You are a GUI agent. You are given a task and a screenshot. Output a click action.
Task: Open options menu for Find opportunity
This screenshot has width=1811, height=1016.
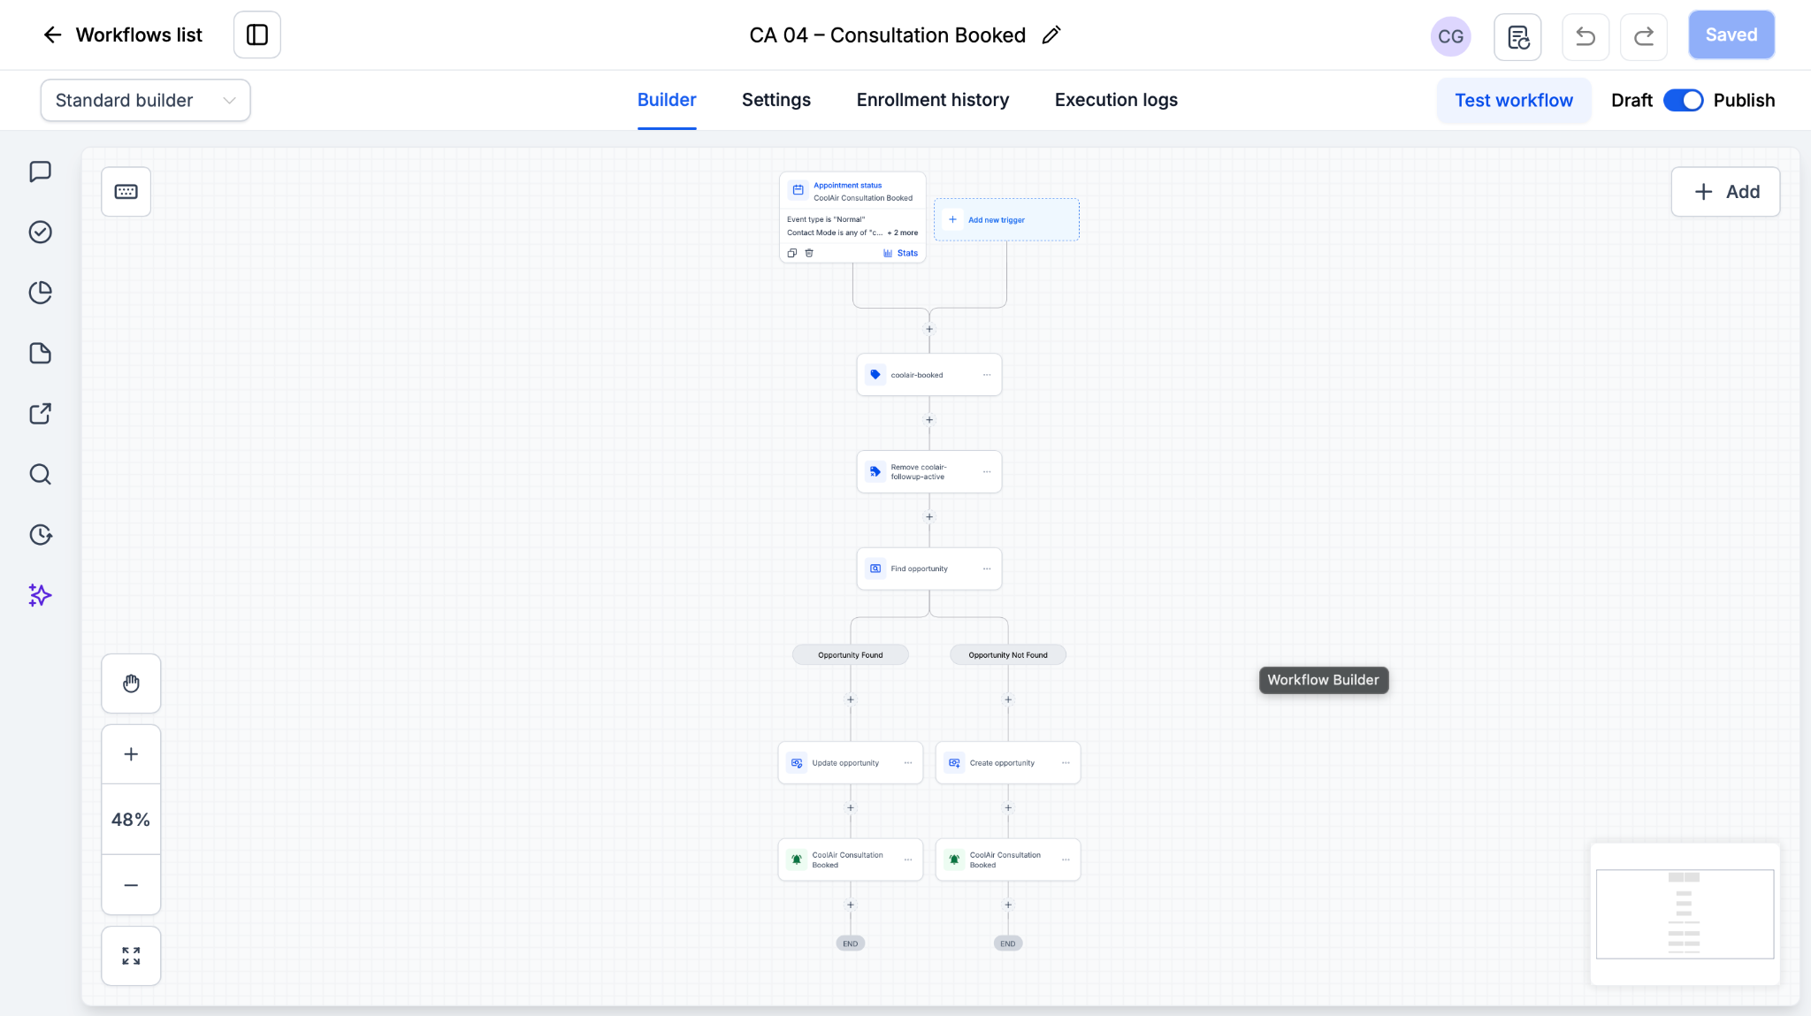[x=987, y=569]
